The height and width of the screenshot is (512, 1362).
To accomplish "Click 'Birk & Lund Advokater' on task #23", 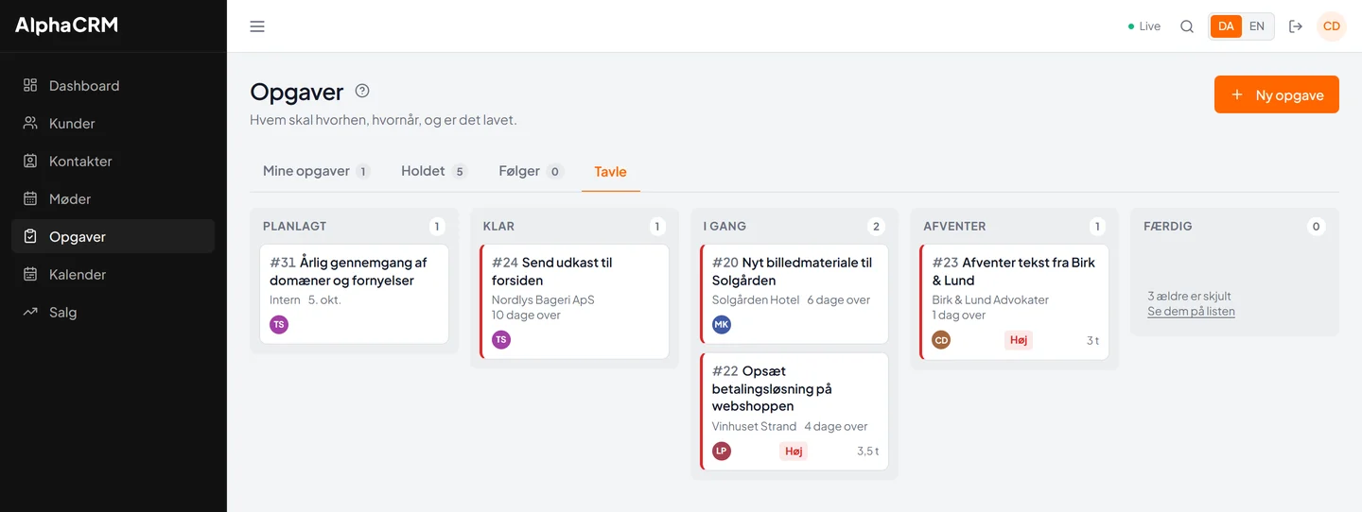I will (990, 300).
